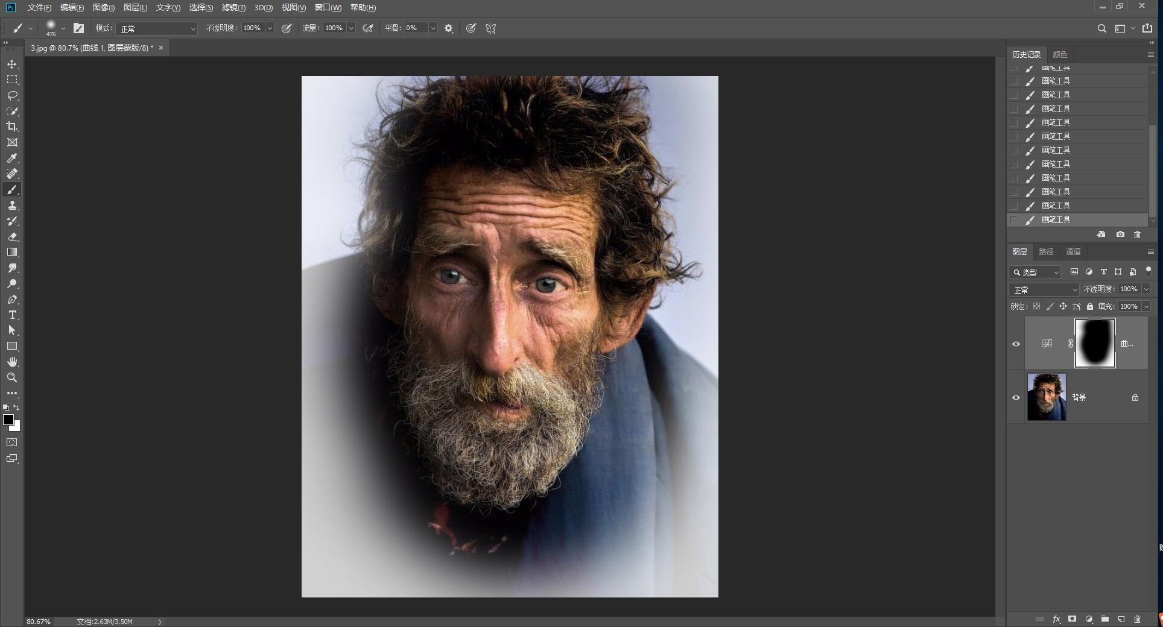Create new fill or adjustment layer
Screen dimensions: 1163x627
coord(1089,619)
